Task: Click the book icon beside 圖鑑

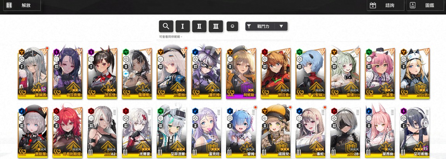Action: pos(413,5)
